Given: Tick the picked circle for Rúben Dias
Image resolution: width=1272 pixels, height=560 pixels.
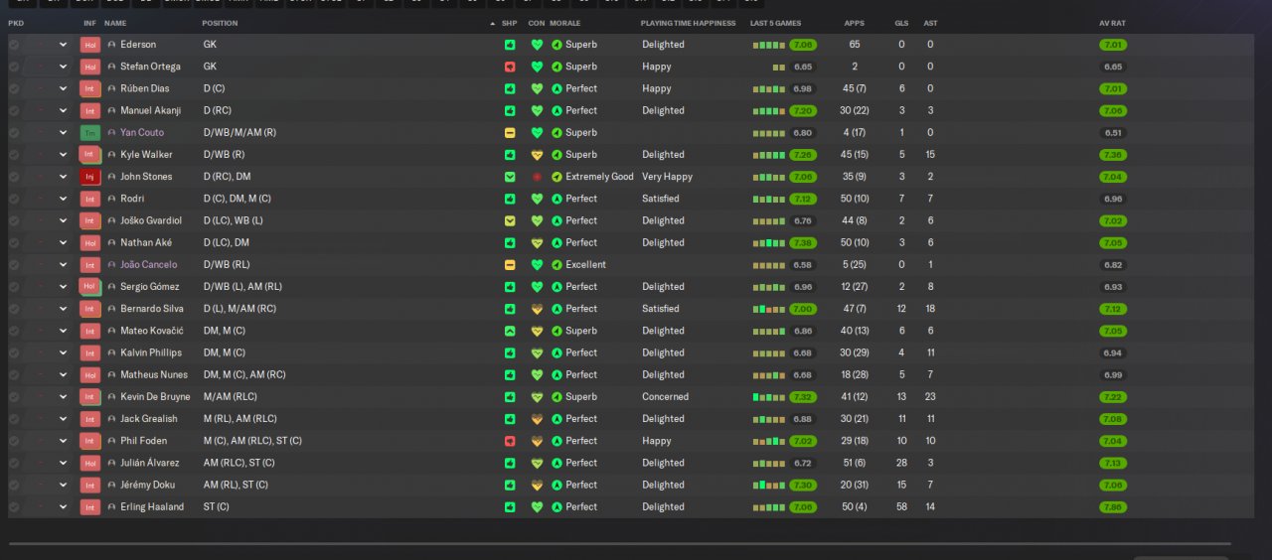Looking at the screenshot, I should (14, 88).
